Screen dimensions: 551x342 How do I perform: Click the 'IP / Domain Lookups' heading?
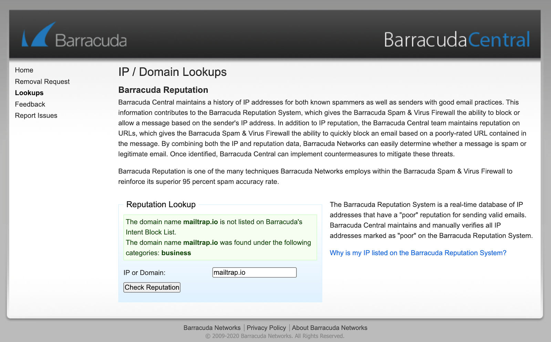pyautogui.click(x=173, y=72)
